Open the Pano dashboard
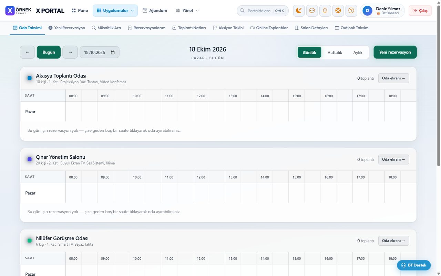 (80, 11)
